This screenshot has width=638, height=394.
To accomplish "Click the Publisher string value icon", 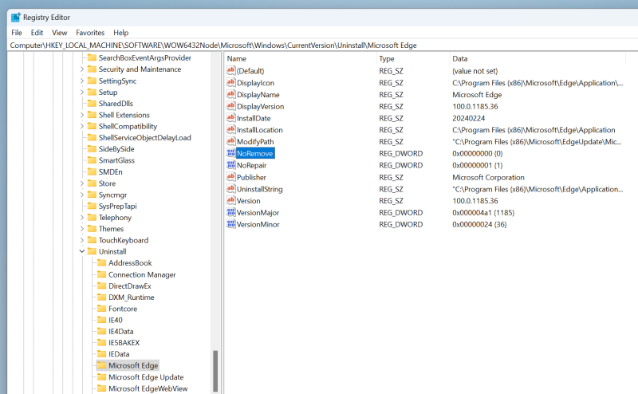I will coord(230,176).
